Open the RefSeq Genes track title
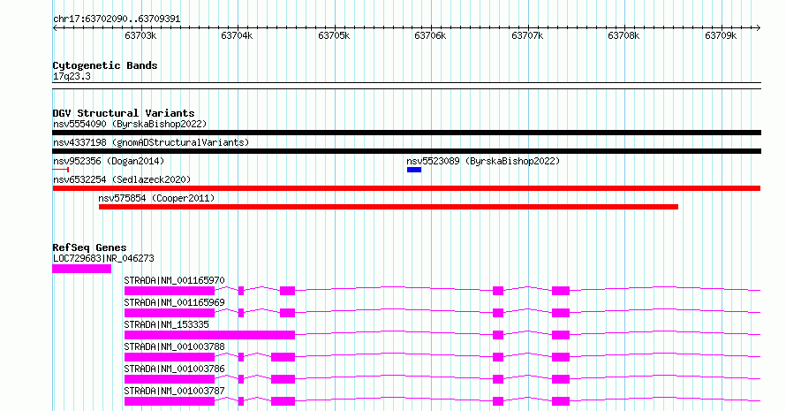 pyautogui.click(x=89, y=247)
